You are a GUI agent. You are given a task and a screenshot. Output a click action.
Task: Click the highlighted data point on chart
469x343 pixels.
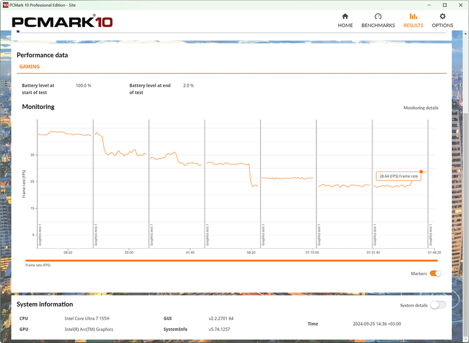point(421,172)
